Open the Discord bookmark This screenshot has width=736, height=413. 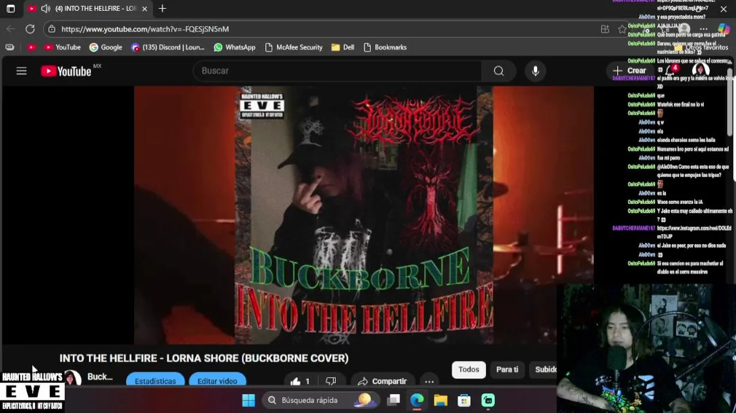pyautogui.click(x=167, y=47)
